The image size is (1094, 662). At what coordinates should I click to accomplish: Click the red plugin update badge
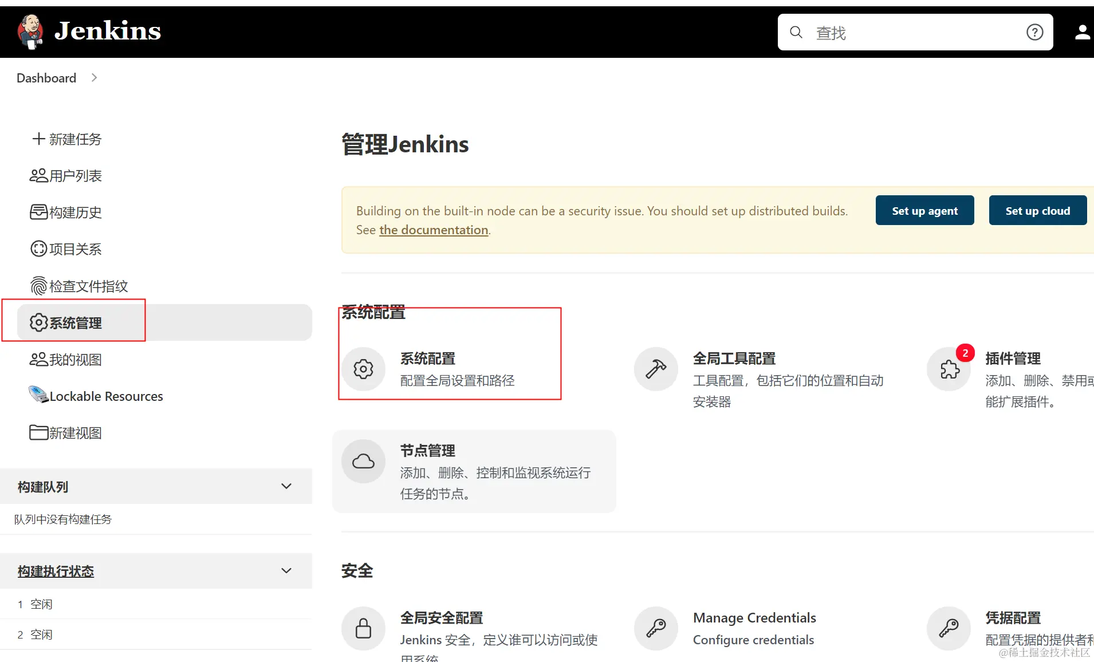965,353
